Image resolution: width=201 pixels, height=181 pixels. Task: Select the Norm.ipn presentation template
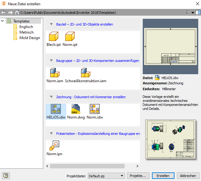click(x=55, y=147)
